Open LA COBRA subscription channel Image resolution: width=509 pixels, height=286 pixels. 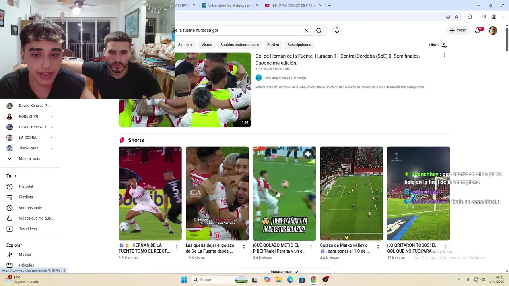pyautogui.click(x=30, y=137)
